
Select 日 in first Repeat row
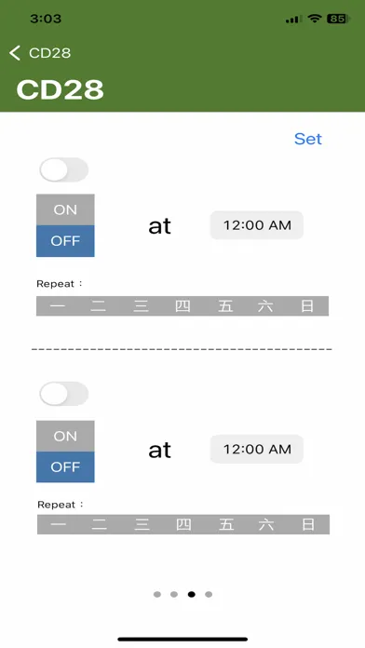point(307,306)
